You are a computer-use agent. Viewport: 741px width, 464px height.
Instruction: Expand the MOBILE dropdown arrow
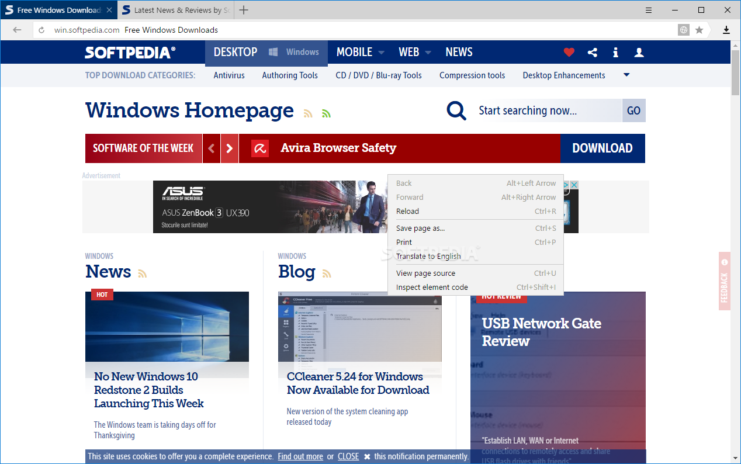point(381,53)
